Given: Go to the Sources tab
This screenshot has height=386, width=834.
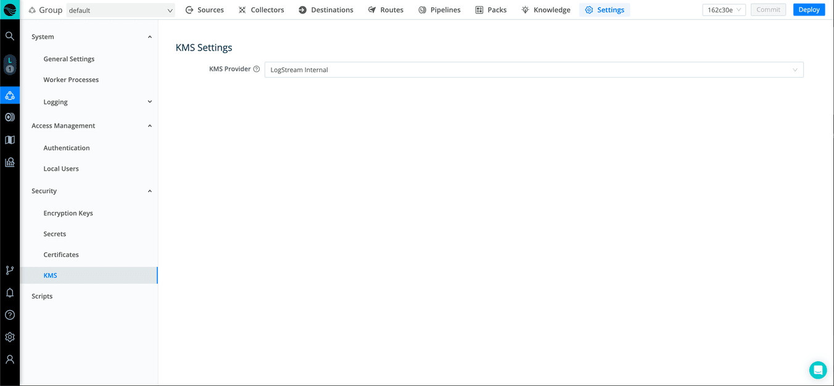Looking at the screenshot, I should (204, 10).
